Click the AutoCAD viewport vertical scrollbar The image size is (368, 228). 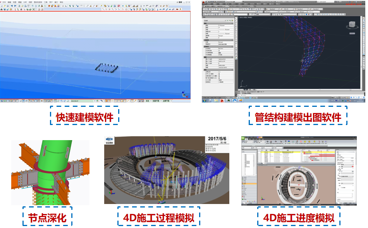pos(361,53)
